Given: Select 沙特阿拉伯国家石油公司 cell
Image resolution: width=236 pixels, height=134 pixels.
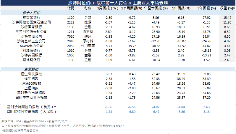Looking at the screenshot, I should click(x=31, y=22).
